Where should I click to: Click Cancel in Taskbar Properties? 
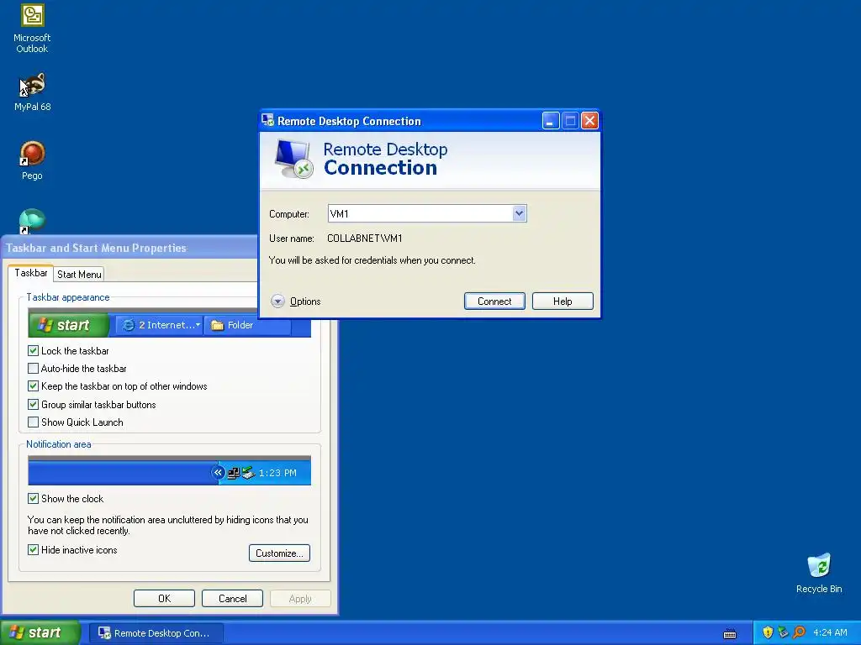pos(232,598)
